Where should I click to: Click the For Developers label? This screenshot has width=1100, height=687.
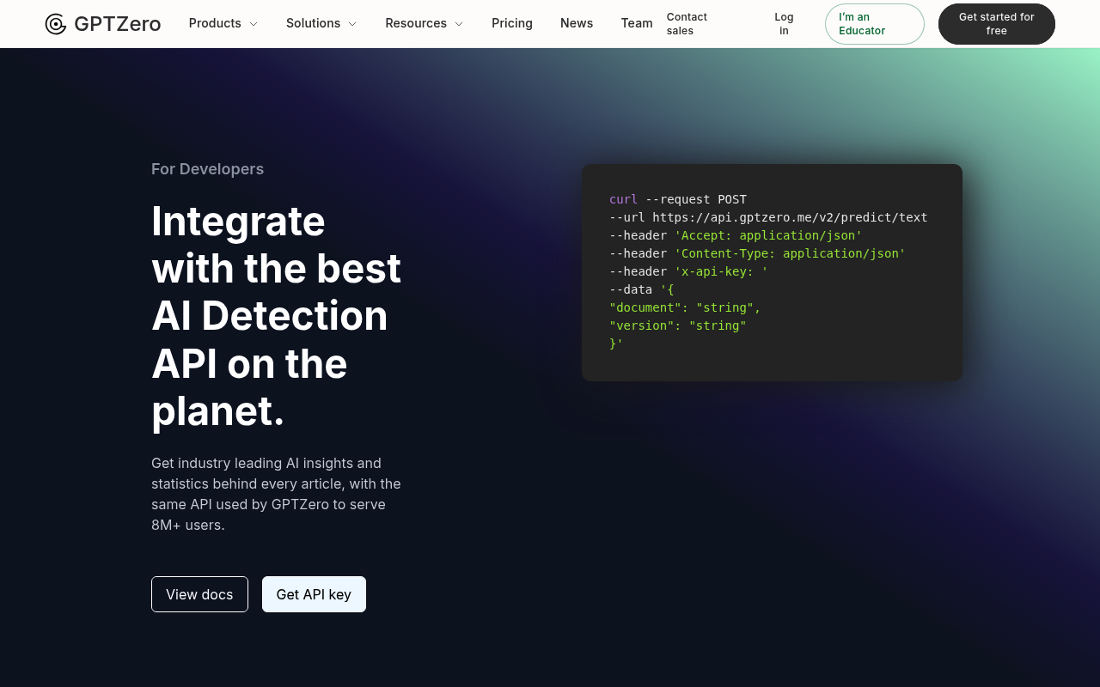coord(207,169)
